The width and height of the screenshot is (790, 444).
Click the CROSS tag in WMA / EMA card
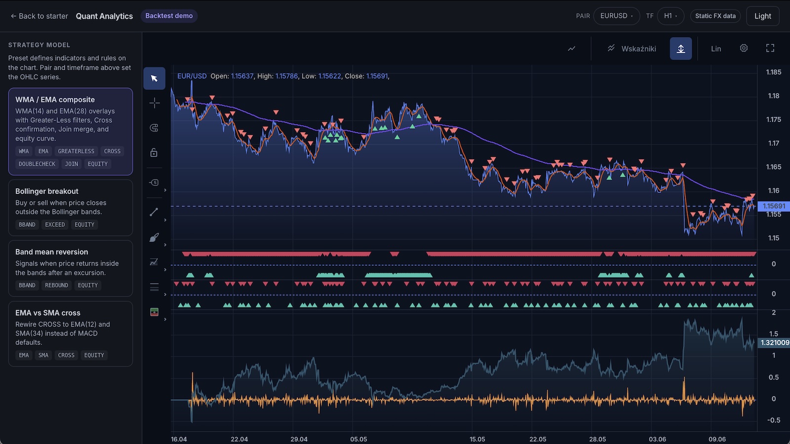tap(112, 151)
